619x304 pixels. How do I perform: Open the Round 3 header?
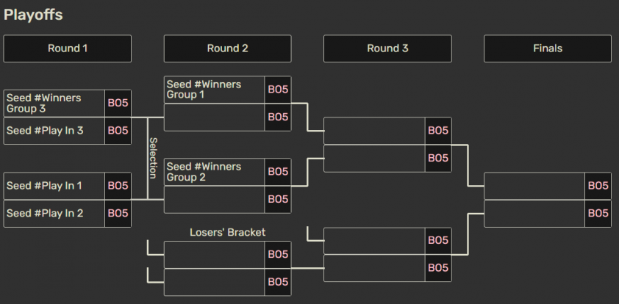click(387, 48)
